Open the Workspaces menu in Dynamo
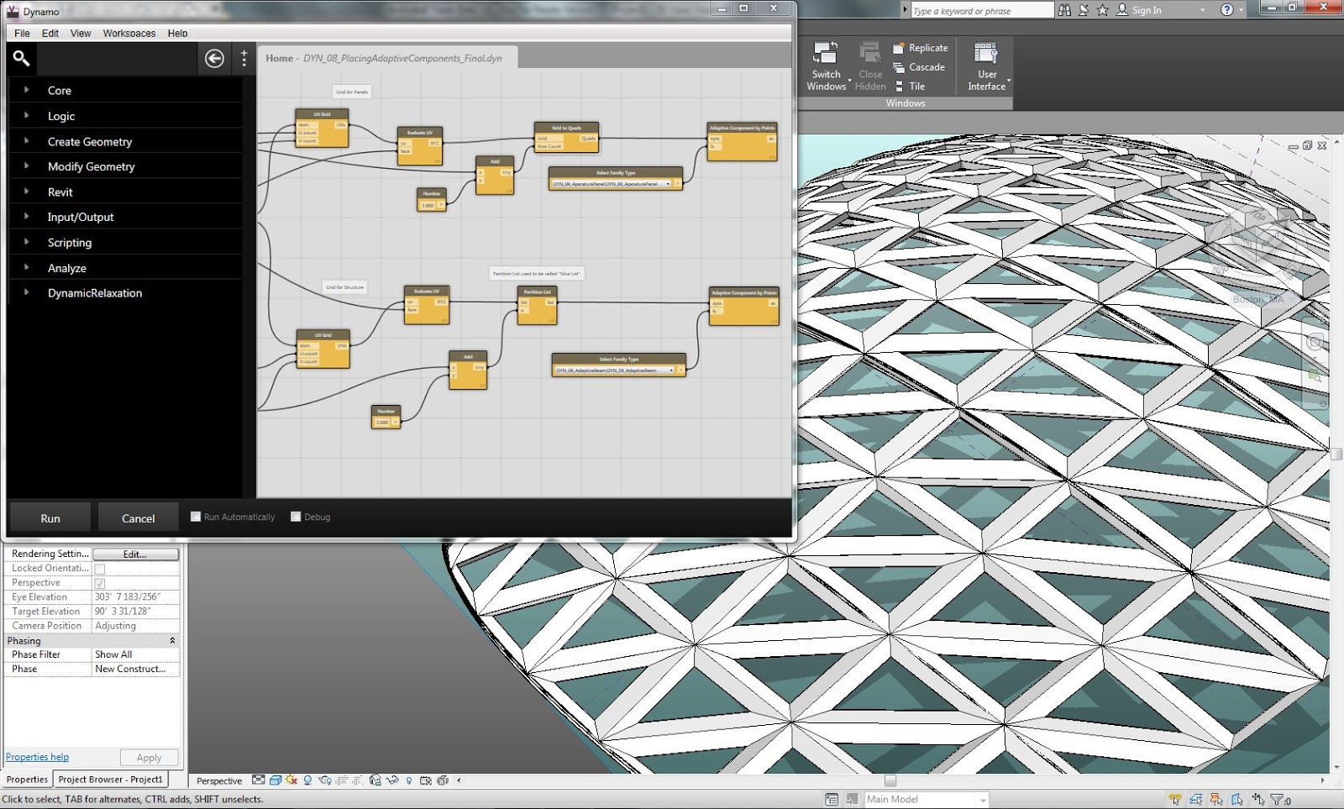This screenshot has height=809, width=1344. click(x=129, y=33)
